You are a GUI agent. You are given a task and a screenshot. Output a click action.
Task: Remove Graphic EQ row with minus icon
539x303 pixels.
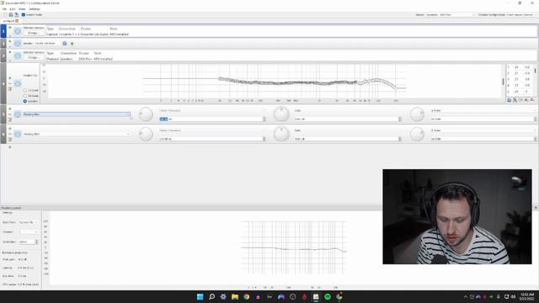[x=10, y=83]
